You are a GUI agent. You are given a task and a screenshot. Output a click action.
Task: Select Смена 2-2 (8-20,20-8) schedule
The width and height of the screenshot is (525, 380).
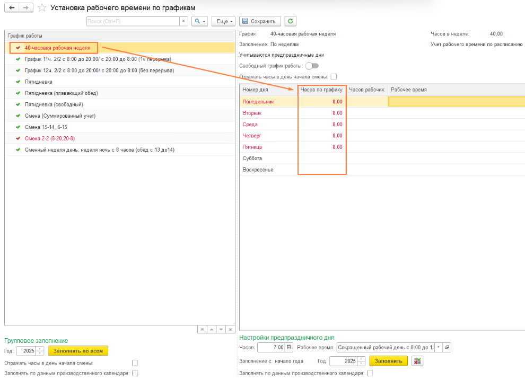pyautogui.click(x=50, y=138)
